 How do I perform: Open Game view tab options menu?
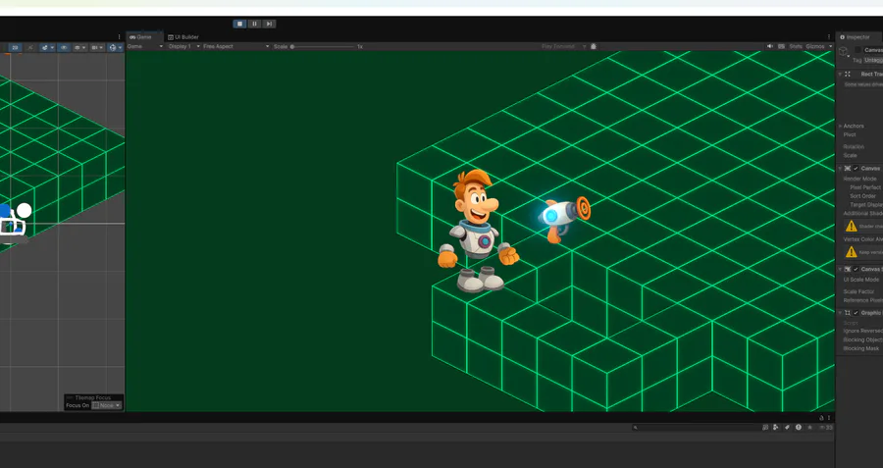click(829, 37)
